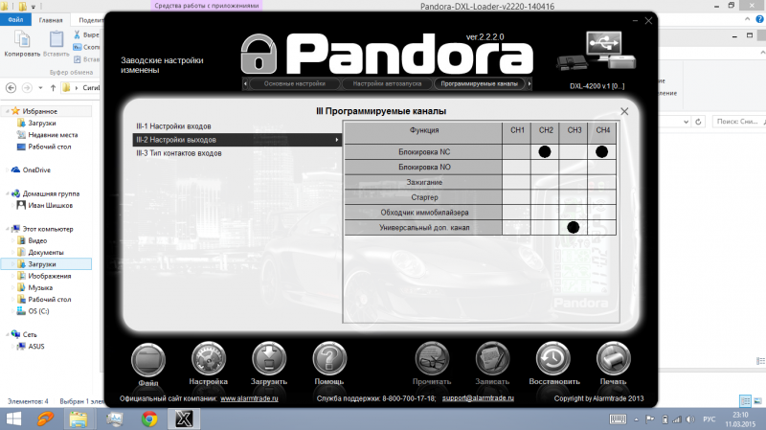Open www.alarmtrade.ru website link
Viewport: 766px width, 430px height.
255,398
